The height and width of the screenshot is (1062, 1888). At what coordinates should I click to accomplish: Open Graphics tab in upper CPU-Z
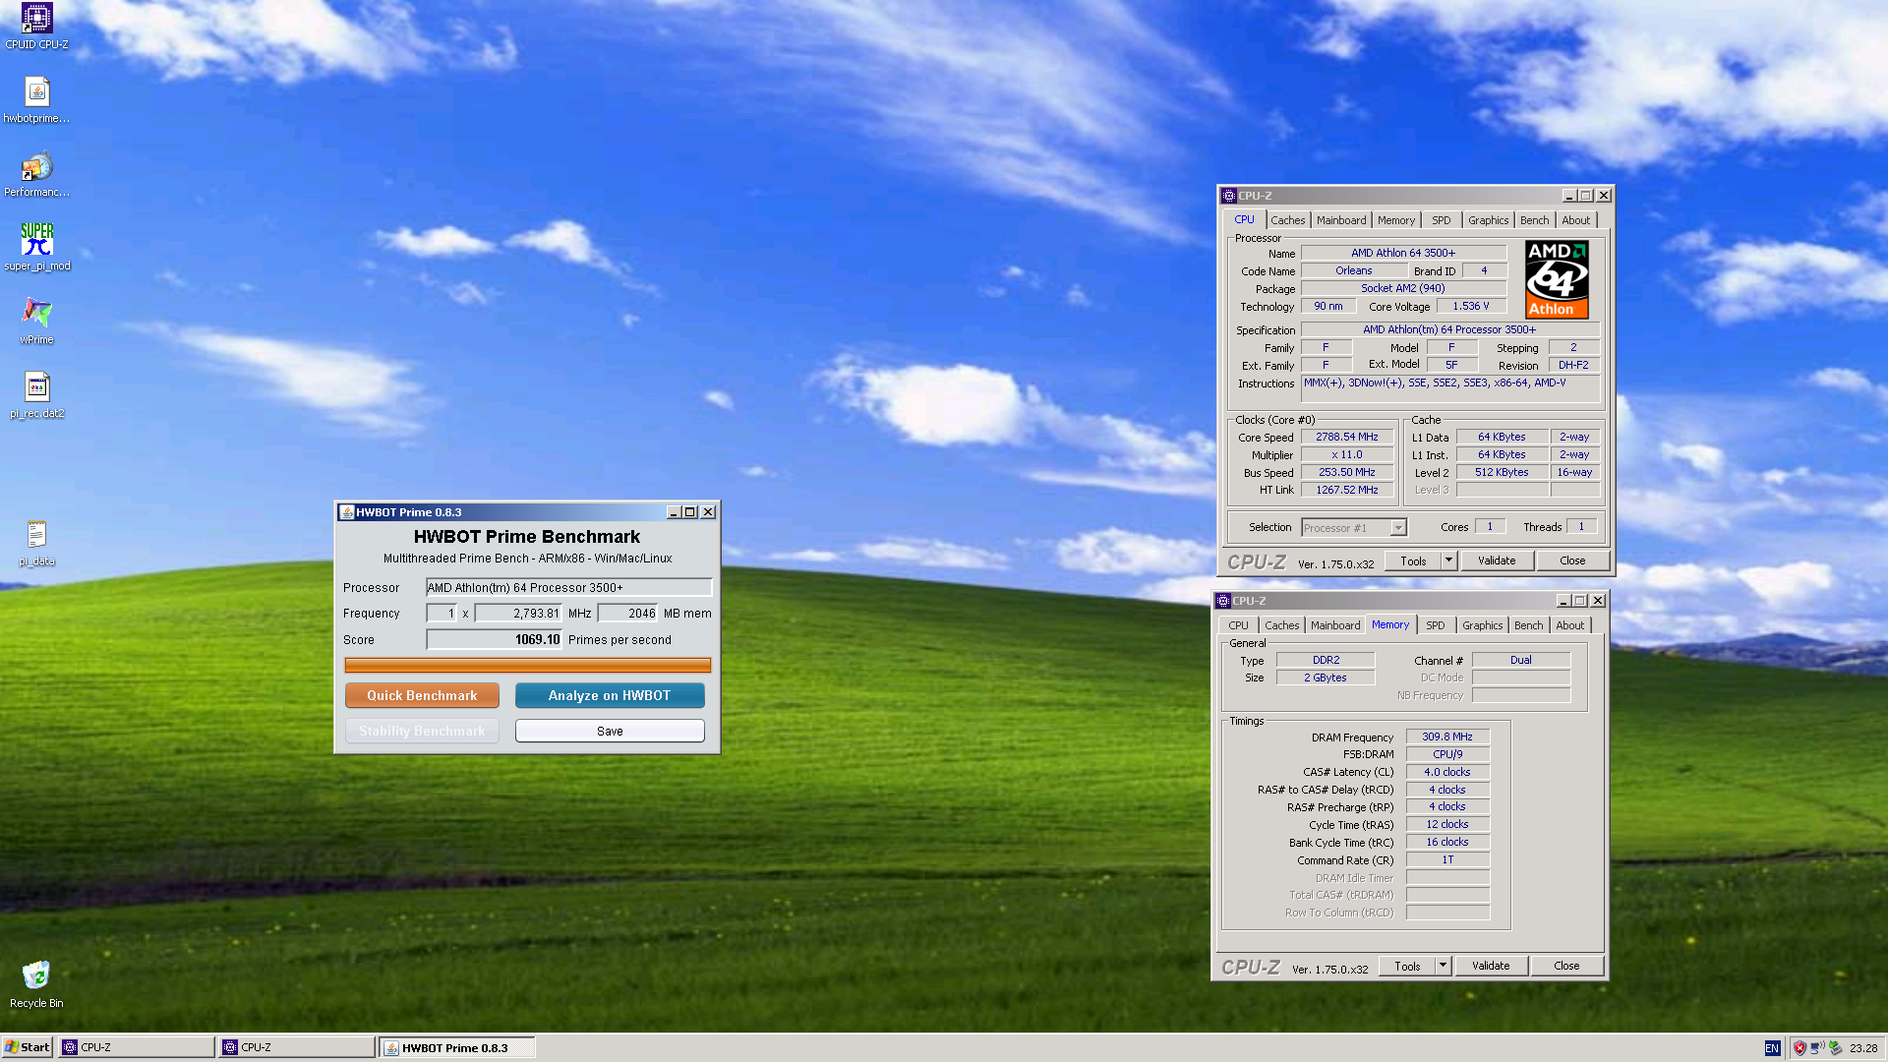[x=1488, y=220]
